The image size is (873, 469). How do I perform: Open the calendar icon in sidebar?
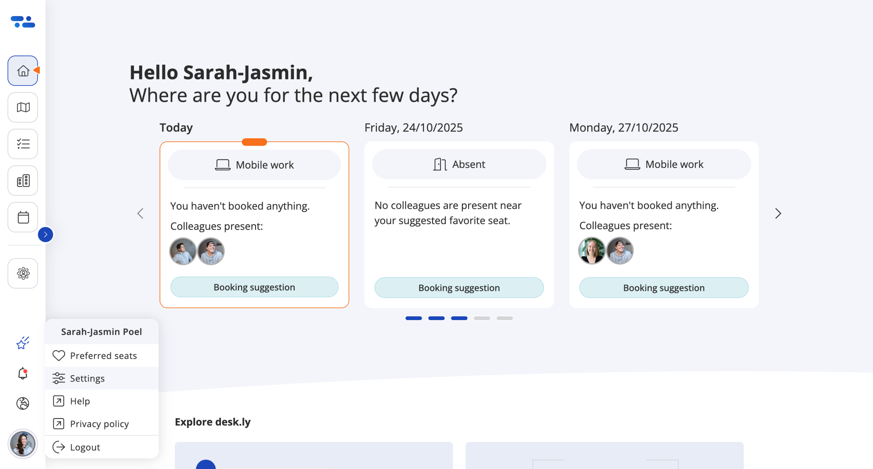[x=23, y=217]
